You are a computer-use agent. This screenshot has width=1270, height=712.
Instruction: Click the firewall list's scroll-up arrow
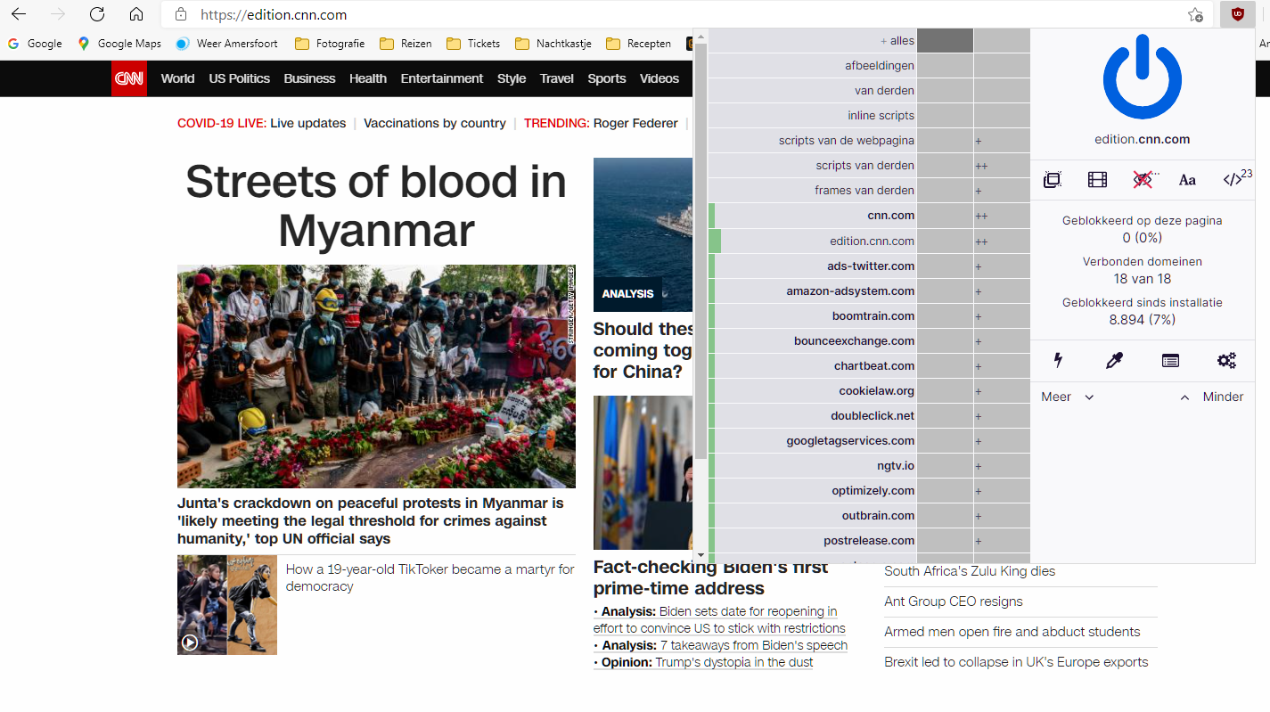701,37
